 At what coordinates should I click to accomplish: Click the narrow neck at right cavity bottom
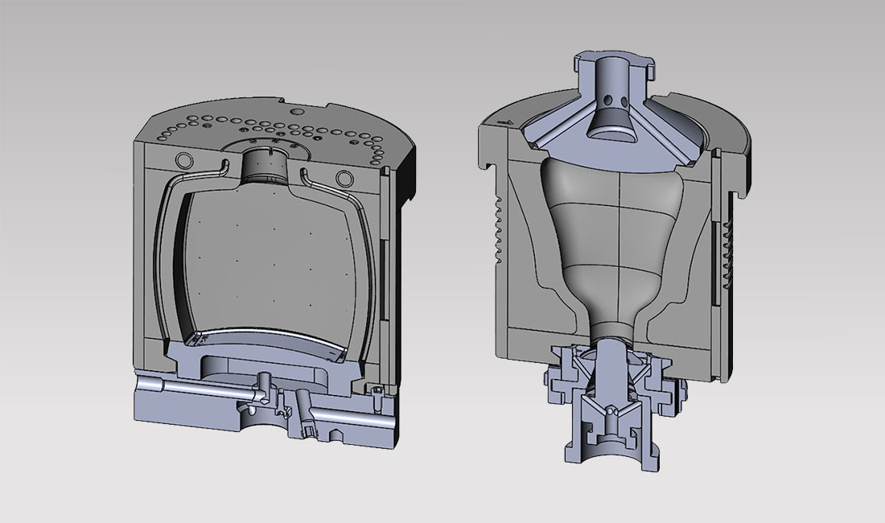[614, 327]
